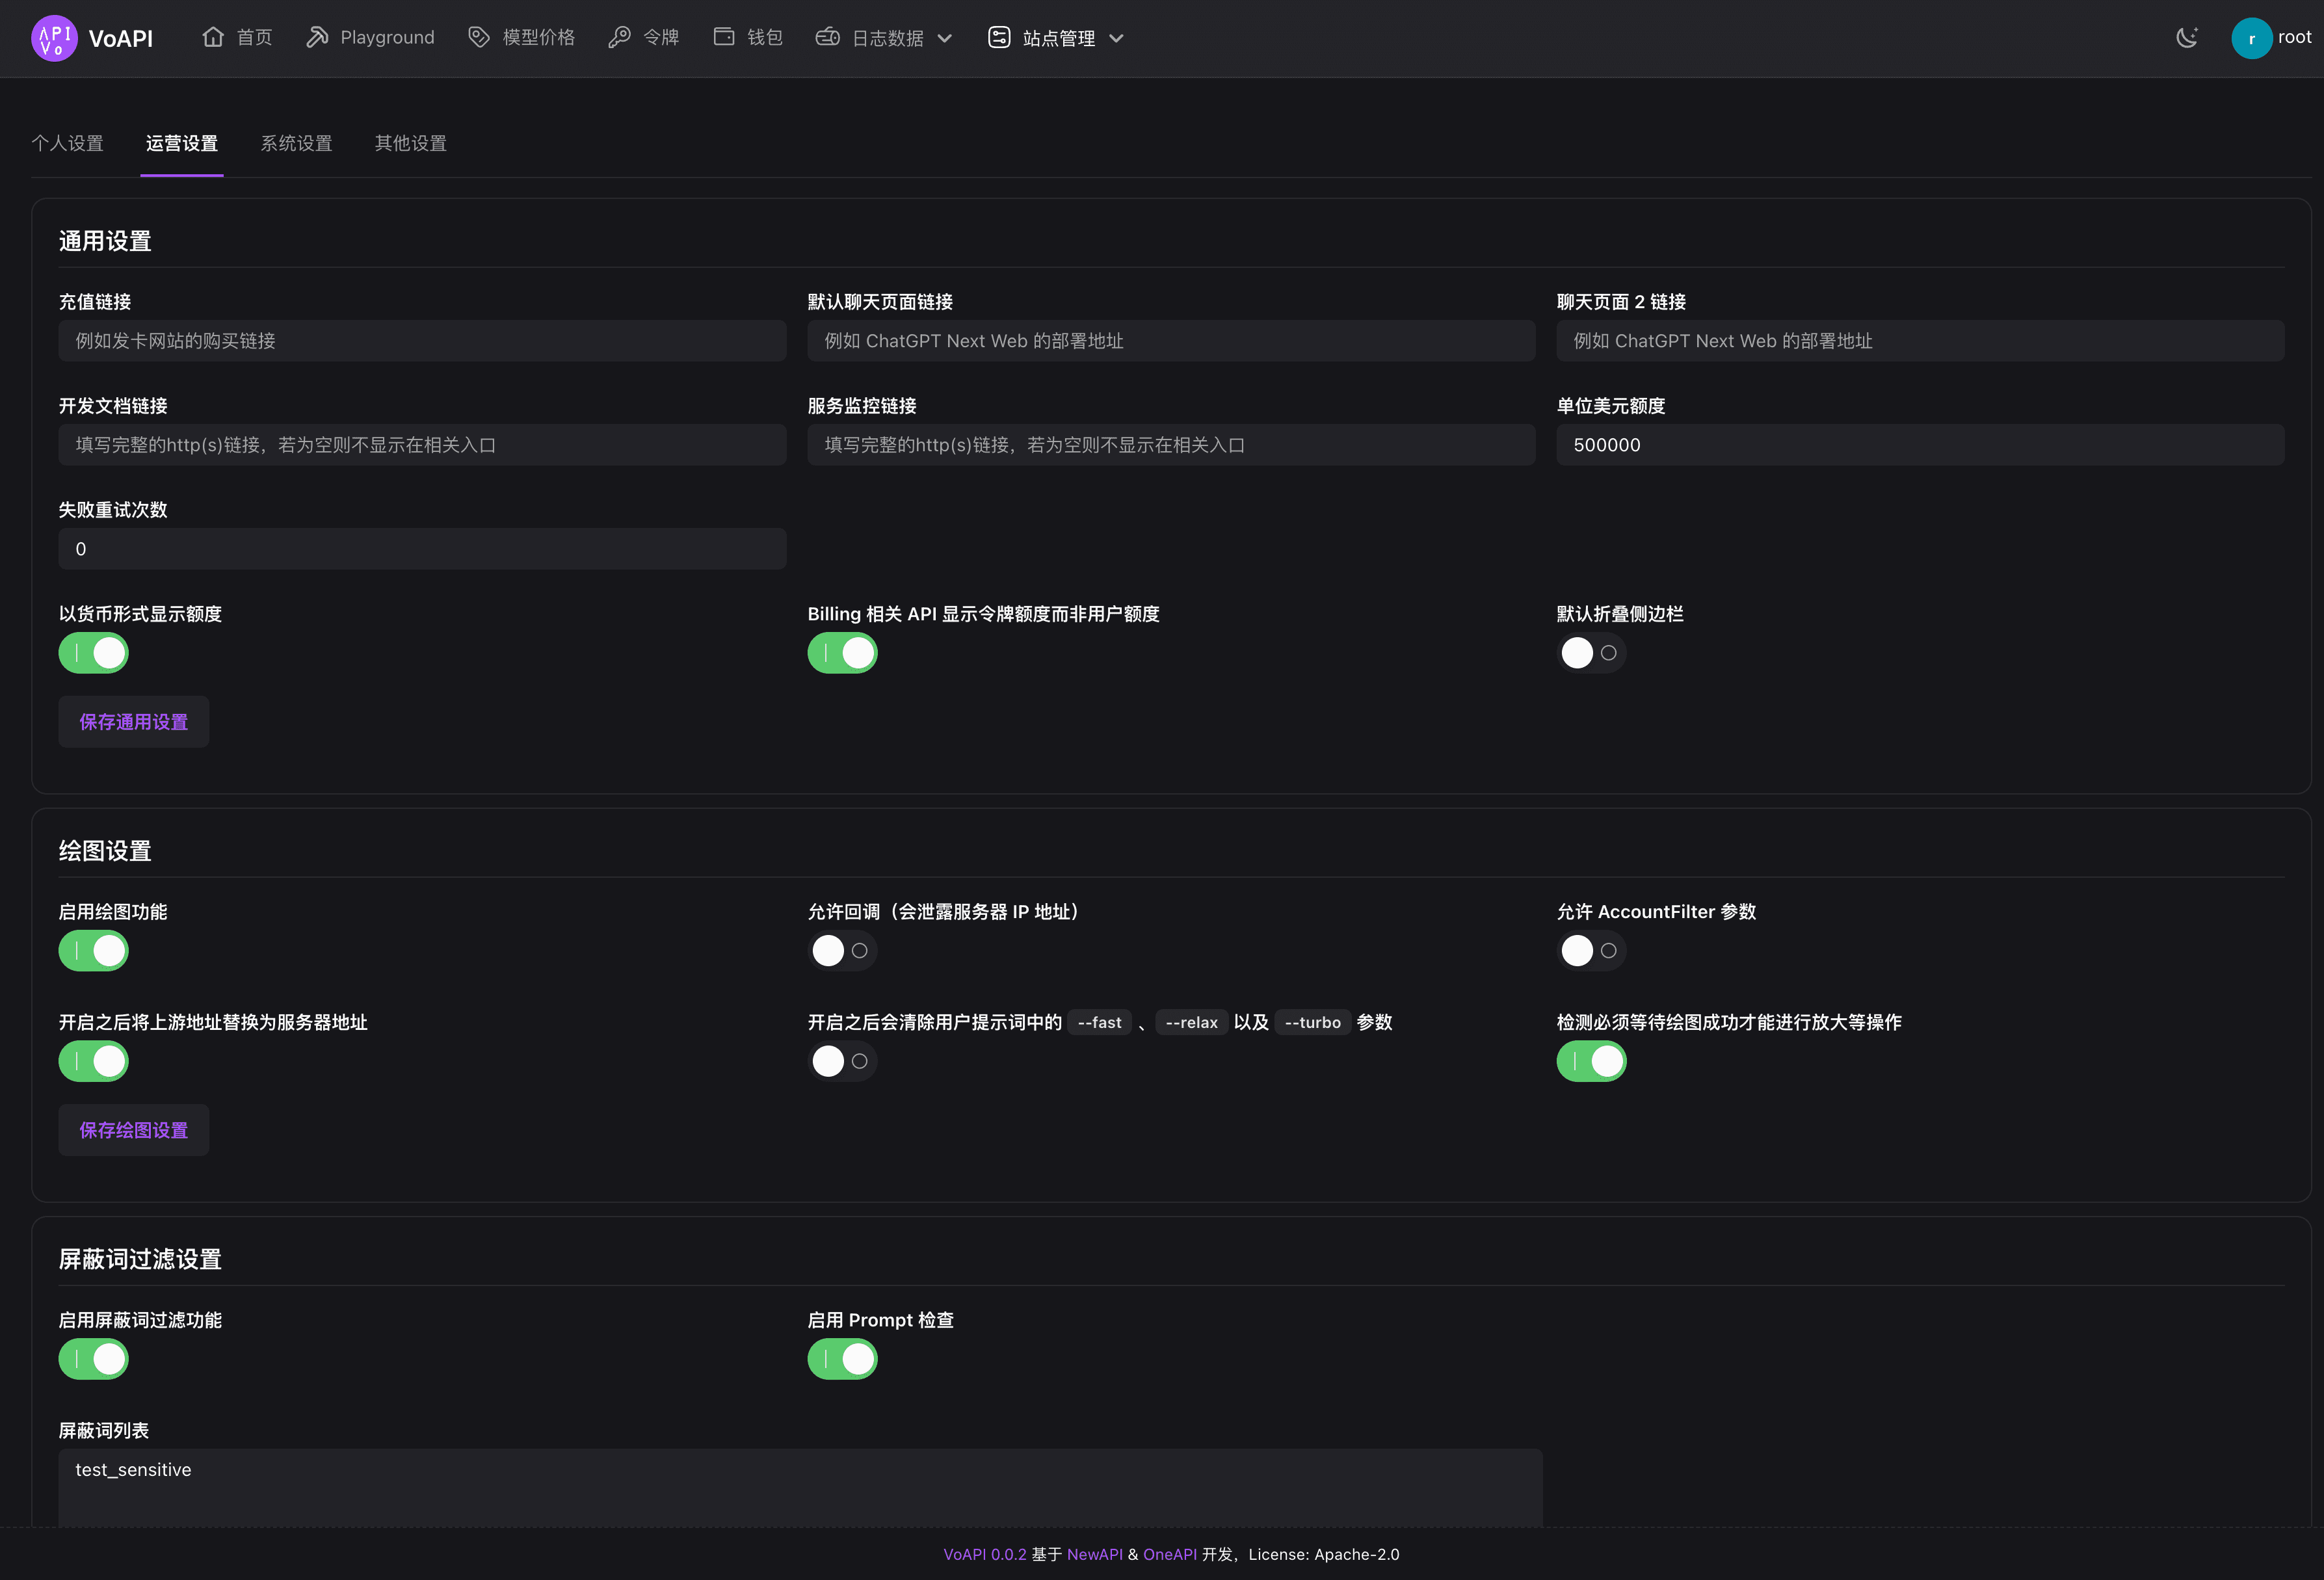Focus the 服务监控链接 input field
Screen dimensions: 2324x1580
click(1172, 445)
